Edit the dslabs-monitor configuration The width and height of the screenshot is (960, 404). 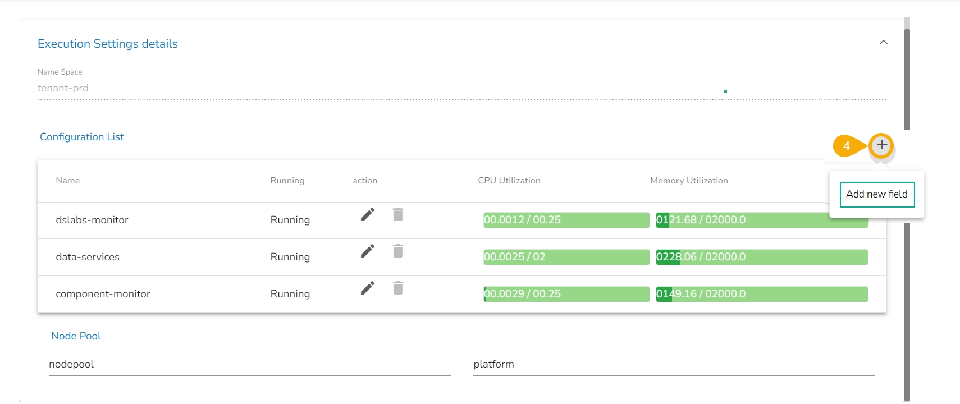coord(368,214)
